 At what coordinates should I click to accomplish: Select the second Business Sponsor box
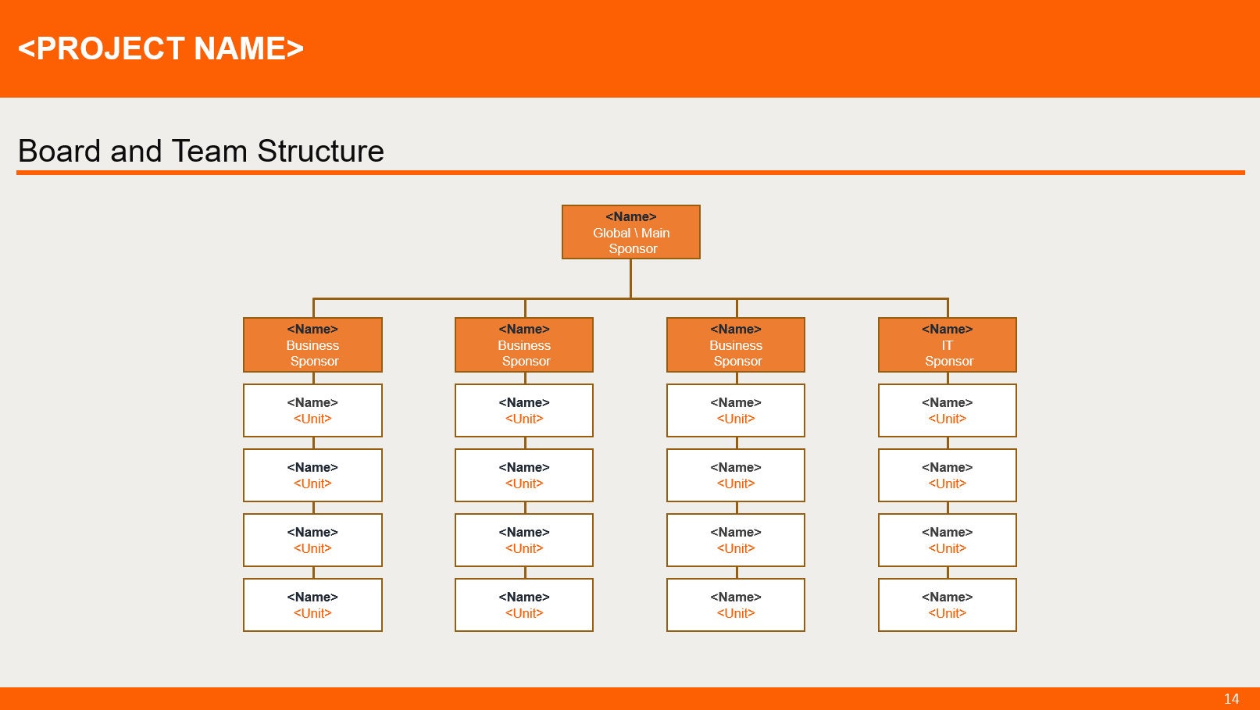click(523, 344)
